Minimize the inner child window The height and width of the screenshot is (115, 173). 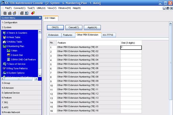[164, 8]
